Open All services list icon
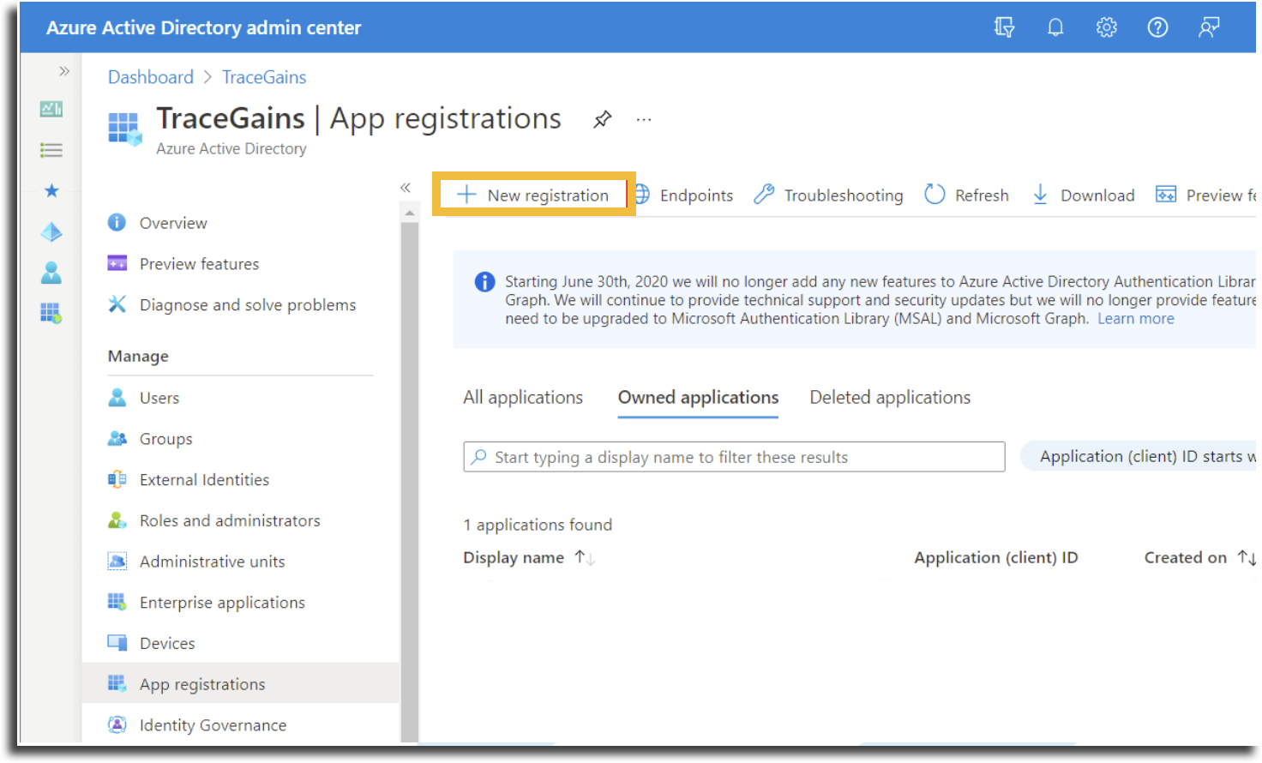 [x=51, y=150]
